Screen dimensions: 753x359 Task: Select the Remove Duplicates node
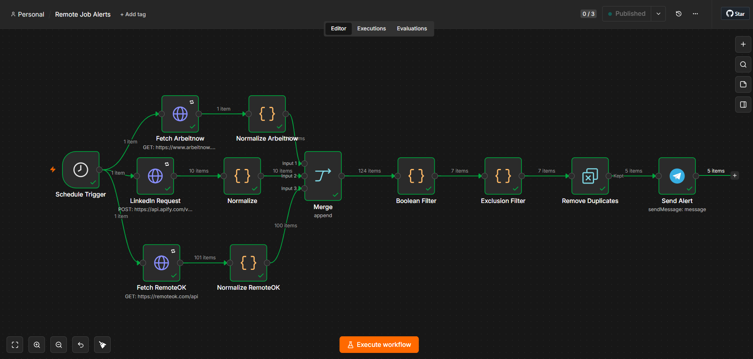[x=590, y=176]
